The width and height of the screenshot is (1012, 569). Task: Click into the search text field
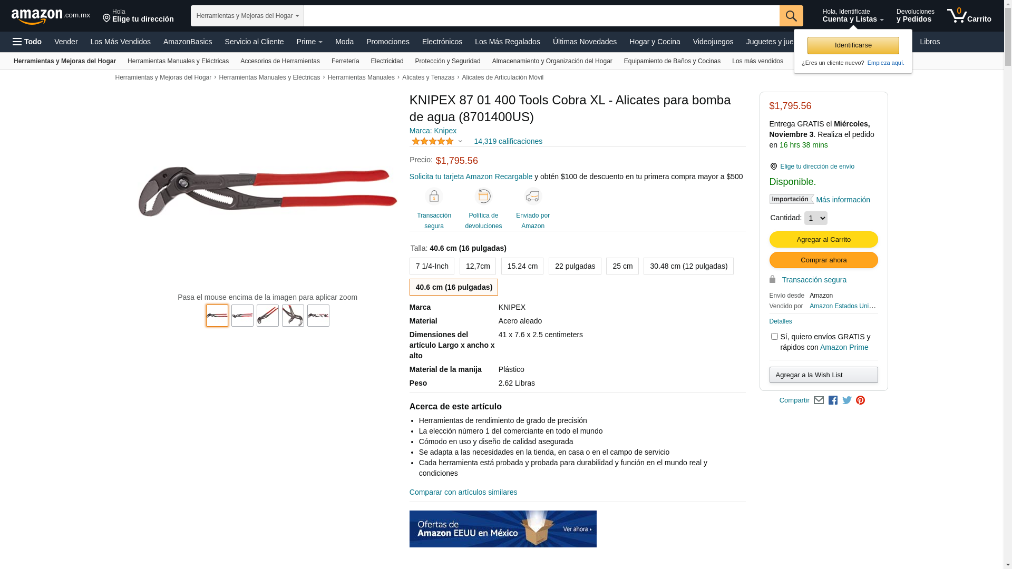click(x=541, y=16)
